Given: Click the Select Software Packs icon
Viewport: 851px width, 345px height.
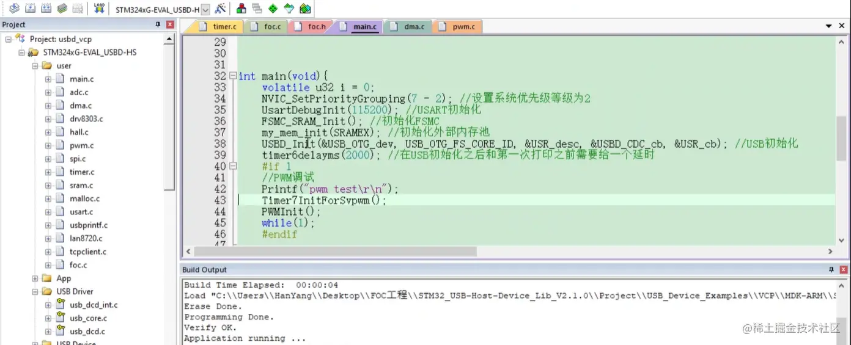Looking at the screenshot, I should [x=289, y=9].
